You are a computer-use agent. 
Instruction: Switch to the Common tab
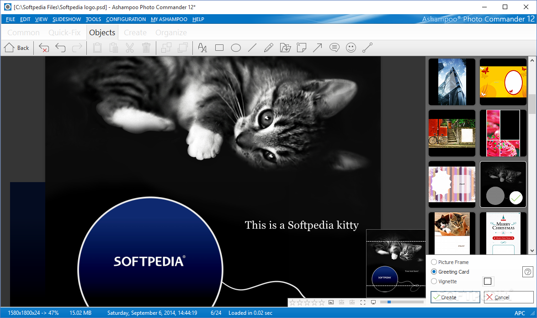pyautogui.click(x=23, y=32)
